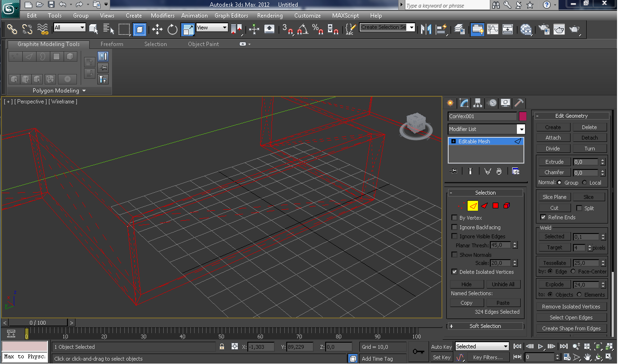Open the Modifiers menu
Screen dimensions: 618x364
click(x=162, y=16)
